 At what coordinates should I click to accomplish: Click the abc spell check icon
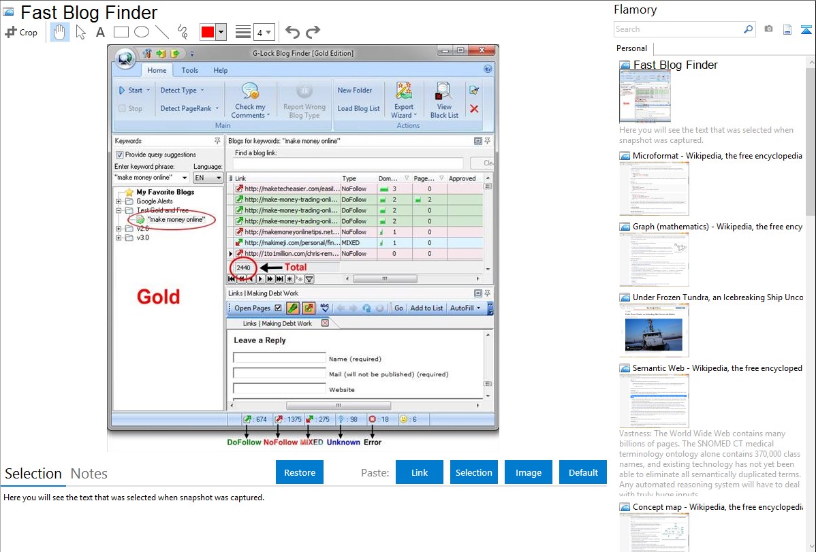(325, 308)
